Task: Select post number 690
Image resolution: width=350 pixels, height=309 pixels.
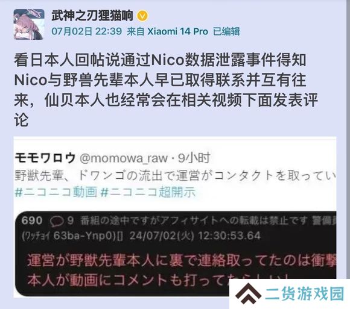Action: click(x=32, y=221)
